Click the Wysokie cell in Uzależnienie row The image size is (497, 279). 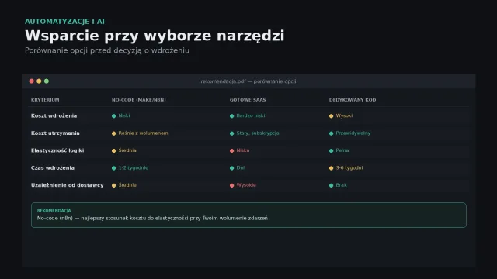(246, 185)
